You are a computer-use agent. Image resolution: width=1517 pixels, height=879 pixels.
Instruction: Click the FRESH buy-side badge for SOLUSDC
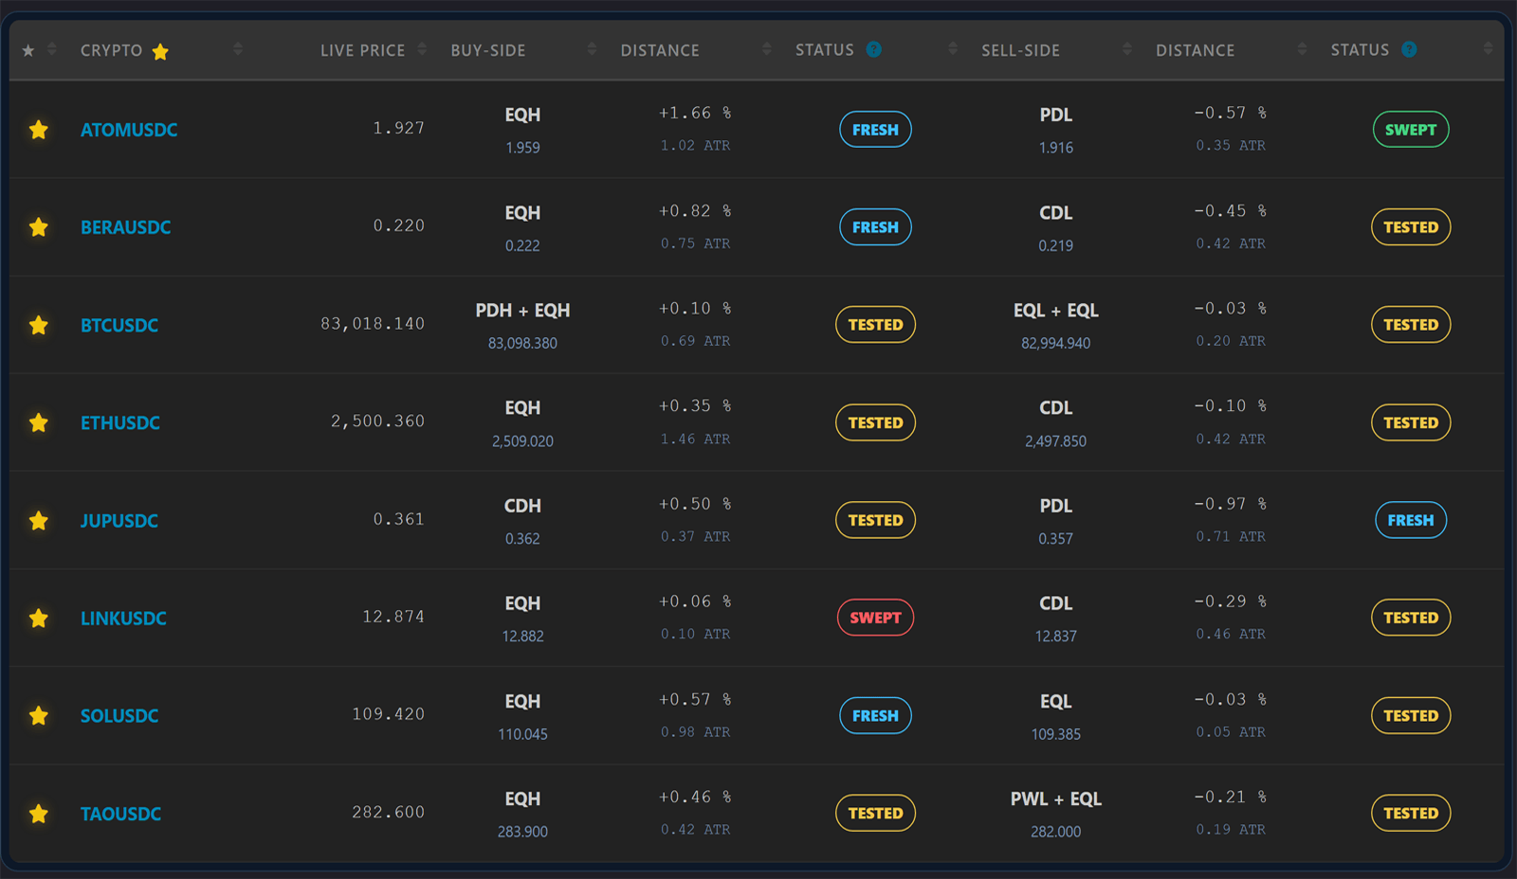point(875,715)
